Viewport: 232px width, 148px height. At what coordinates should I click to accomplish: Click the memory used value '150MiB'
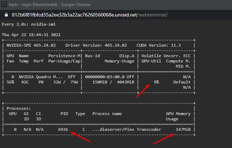(x=100, y=82)
